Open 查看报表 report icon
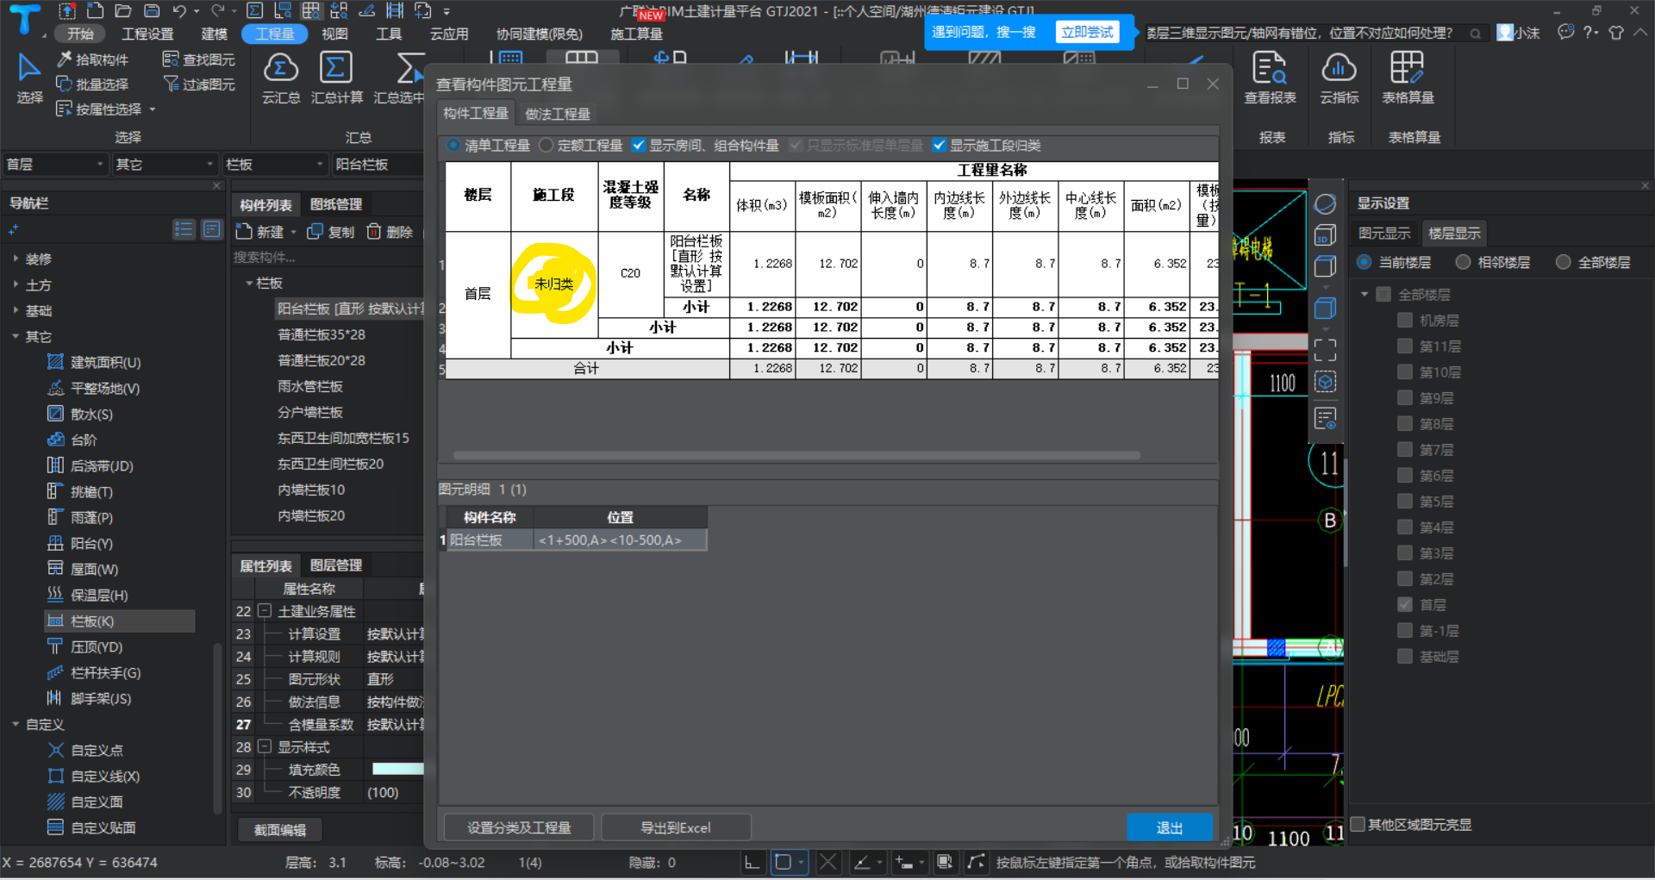 pyautogui.click(x=1269, y=68)
